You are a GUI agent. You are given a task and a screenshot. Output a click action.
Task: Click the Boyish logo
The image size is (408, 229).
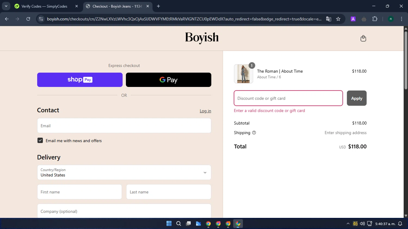pos(202,37)
